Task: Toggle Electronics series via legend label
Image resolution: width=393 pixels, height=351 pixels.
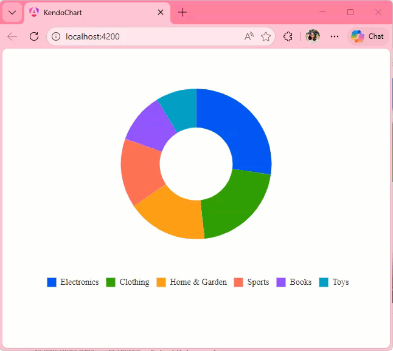Action: (79, 282)
